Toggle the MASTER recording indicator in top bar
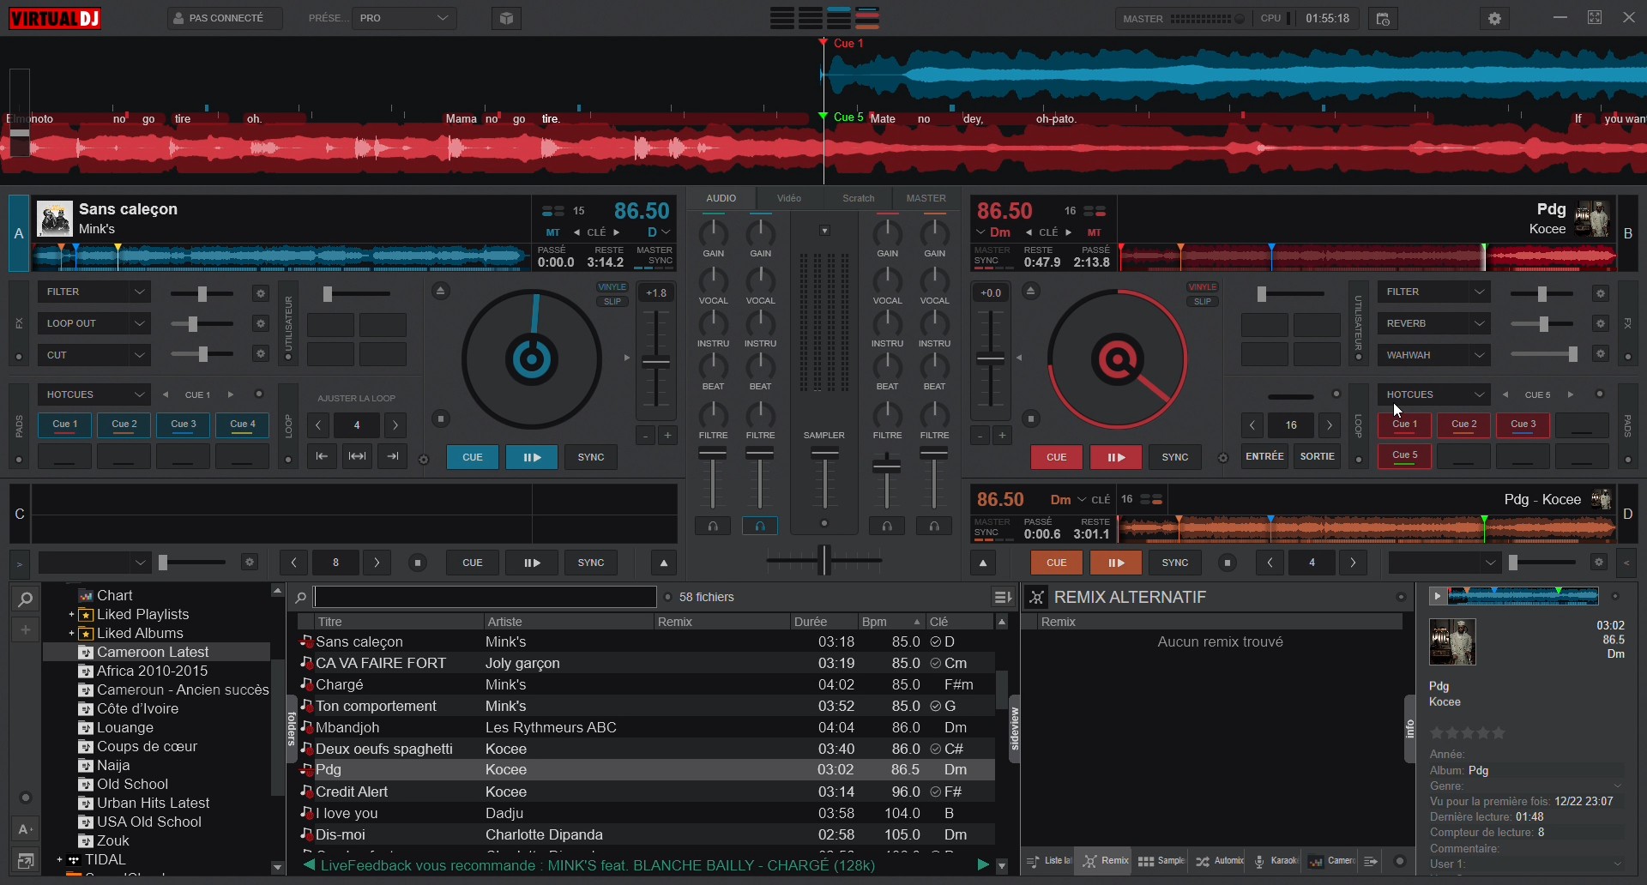Image resolution: width=1647 pixels, height=885 pixels. click(1241, 19)
